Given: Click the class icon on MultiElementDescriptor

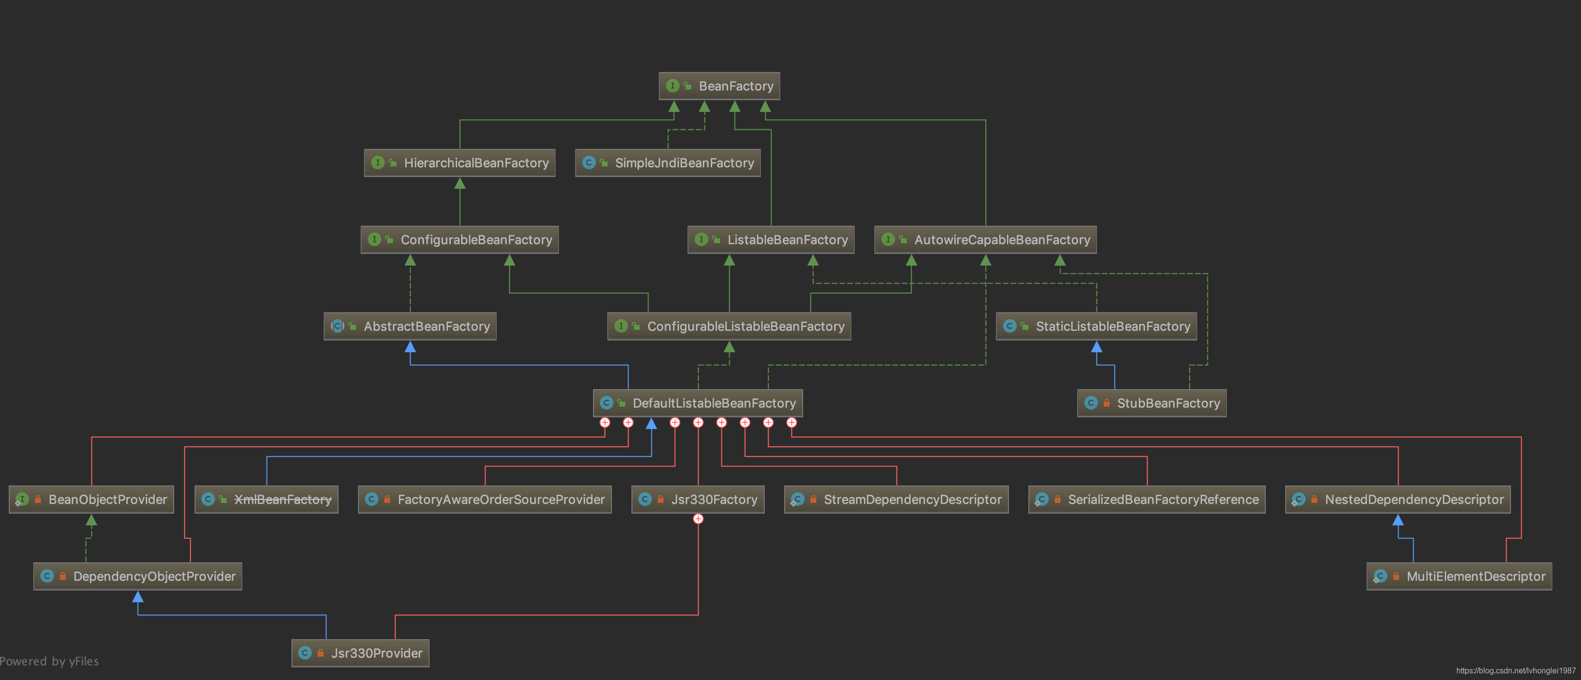Looking at the screenshot, I should pos(1380,576).
